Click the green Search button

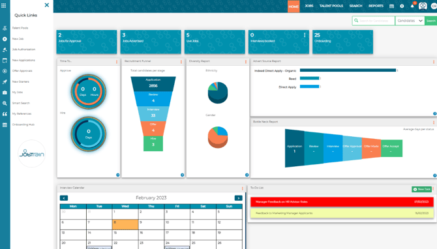tap(430, 21)
